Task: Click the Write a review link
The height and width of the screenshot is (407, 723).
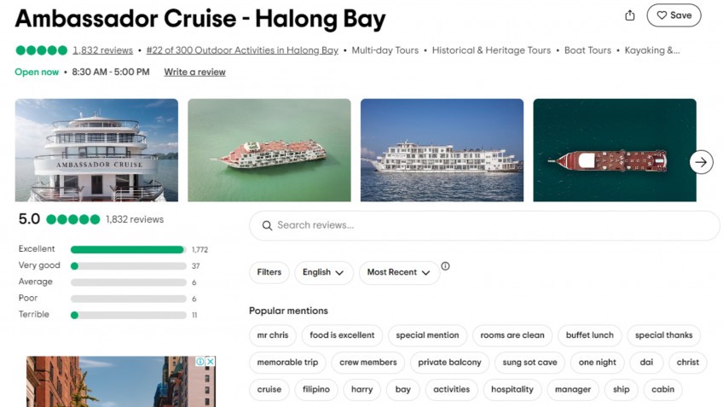Action: 194,72
